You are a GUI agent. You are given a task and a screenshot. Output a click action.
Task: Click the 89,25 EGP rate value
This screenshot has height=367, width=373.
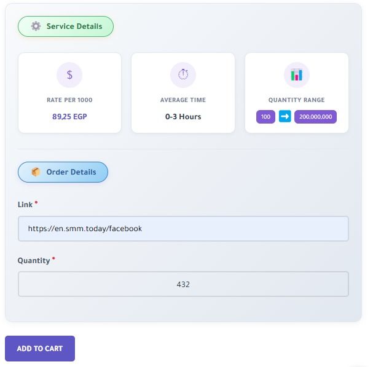[x=69, y=116]
